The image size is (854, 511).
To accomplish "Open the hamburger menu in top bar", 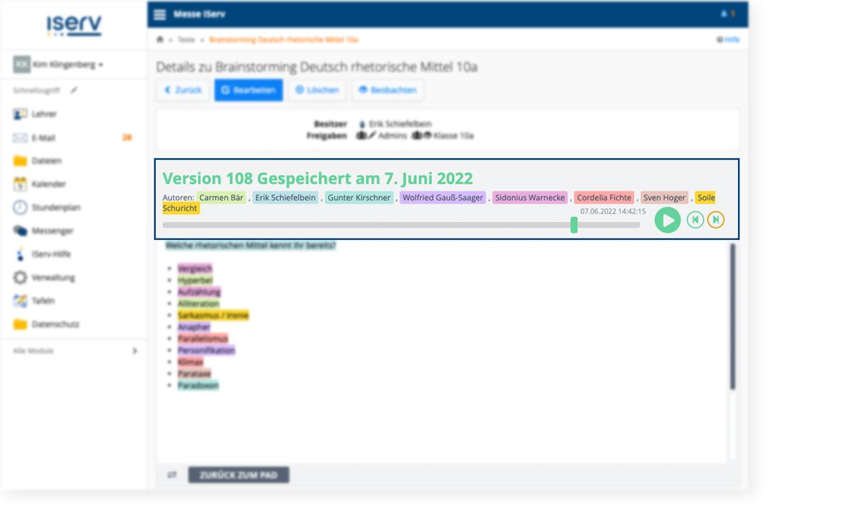I will pos(159,15).
